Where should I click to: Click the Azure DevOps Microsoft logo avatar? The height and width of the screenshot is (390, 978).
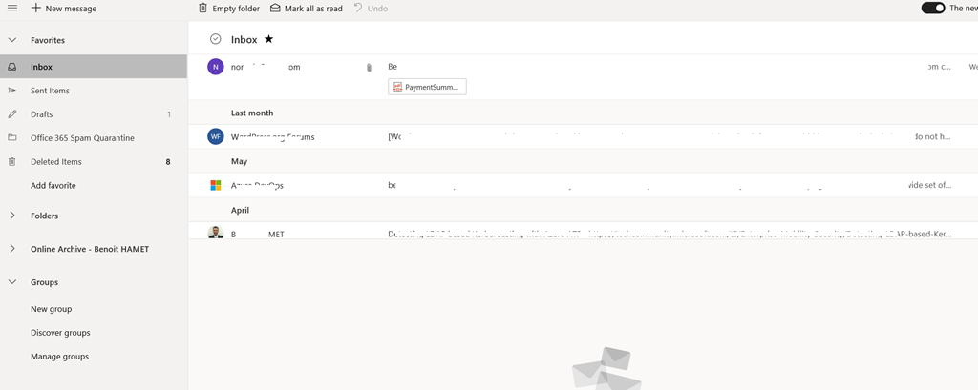click(x=216, y=185)
